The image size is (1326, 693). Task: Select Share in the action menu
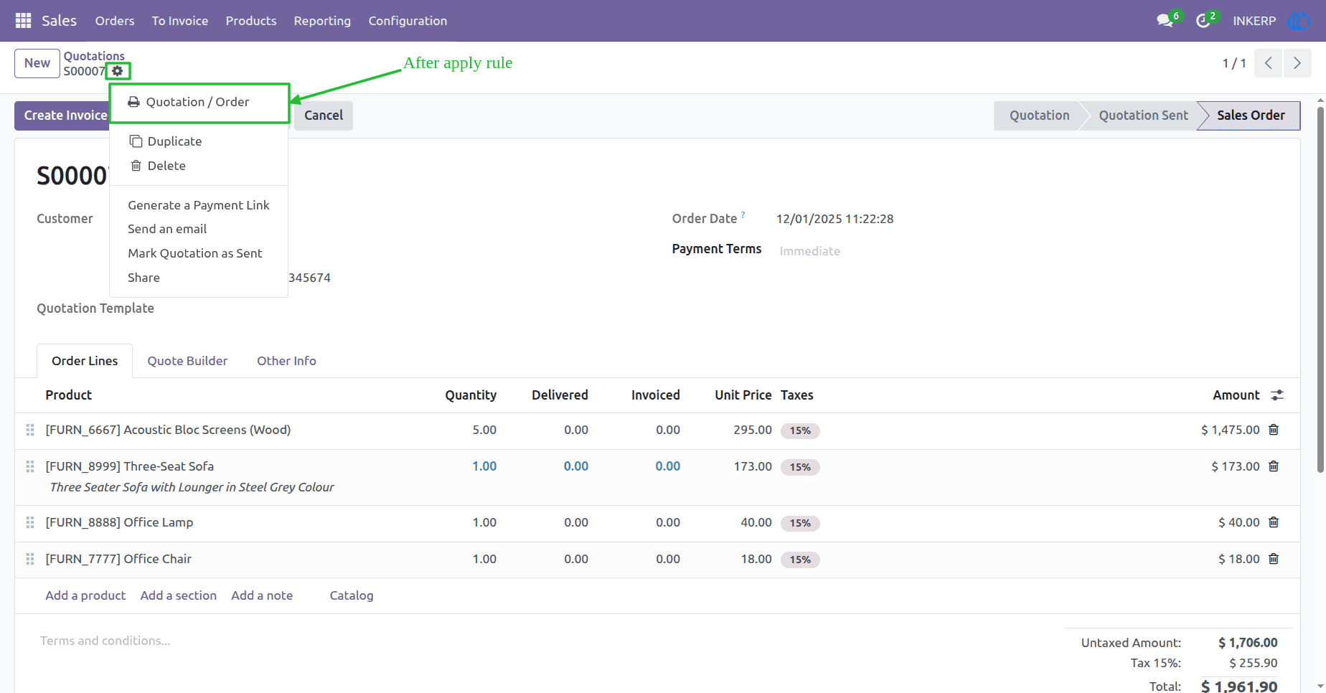199,278
